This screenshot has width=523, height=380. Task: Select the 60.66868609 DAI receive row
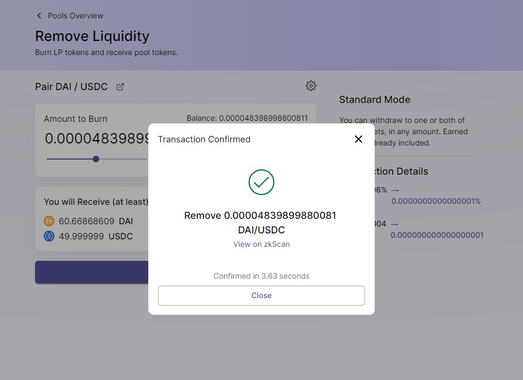click(86, 221)
